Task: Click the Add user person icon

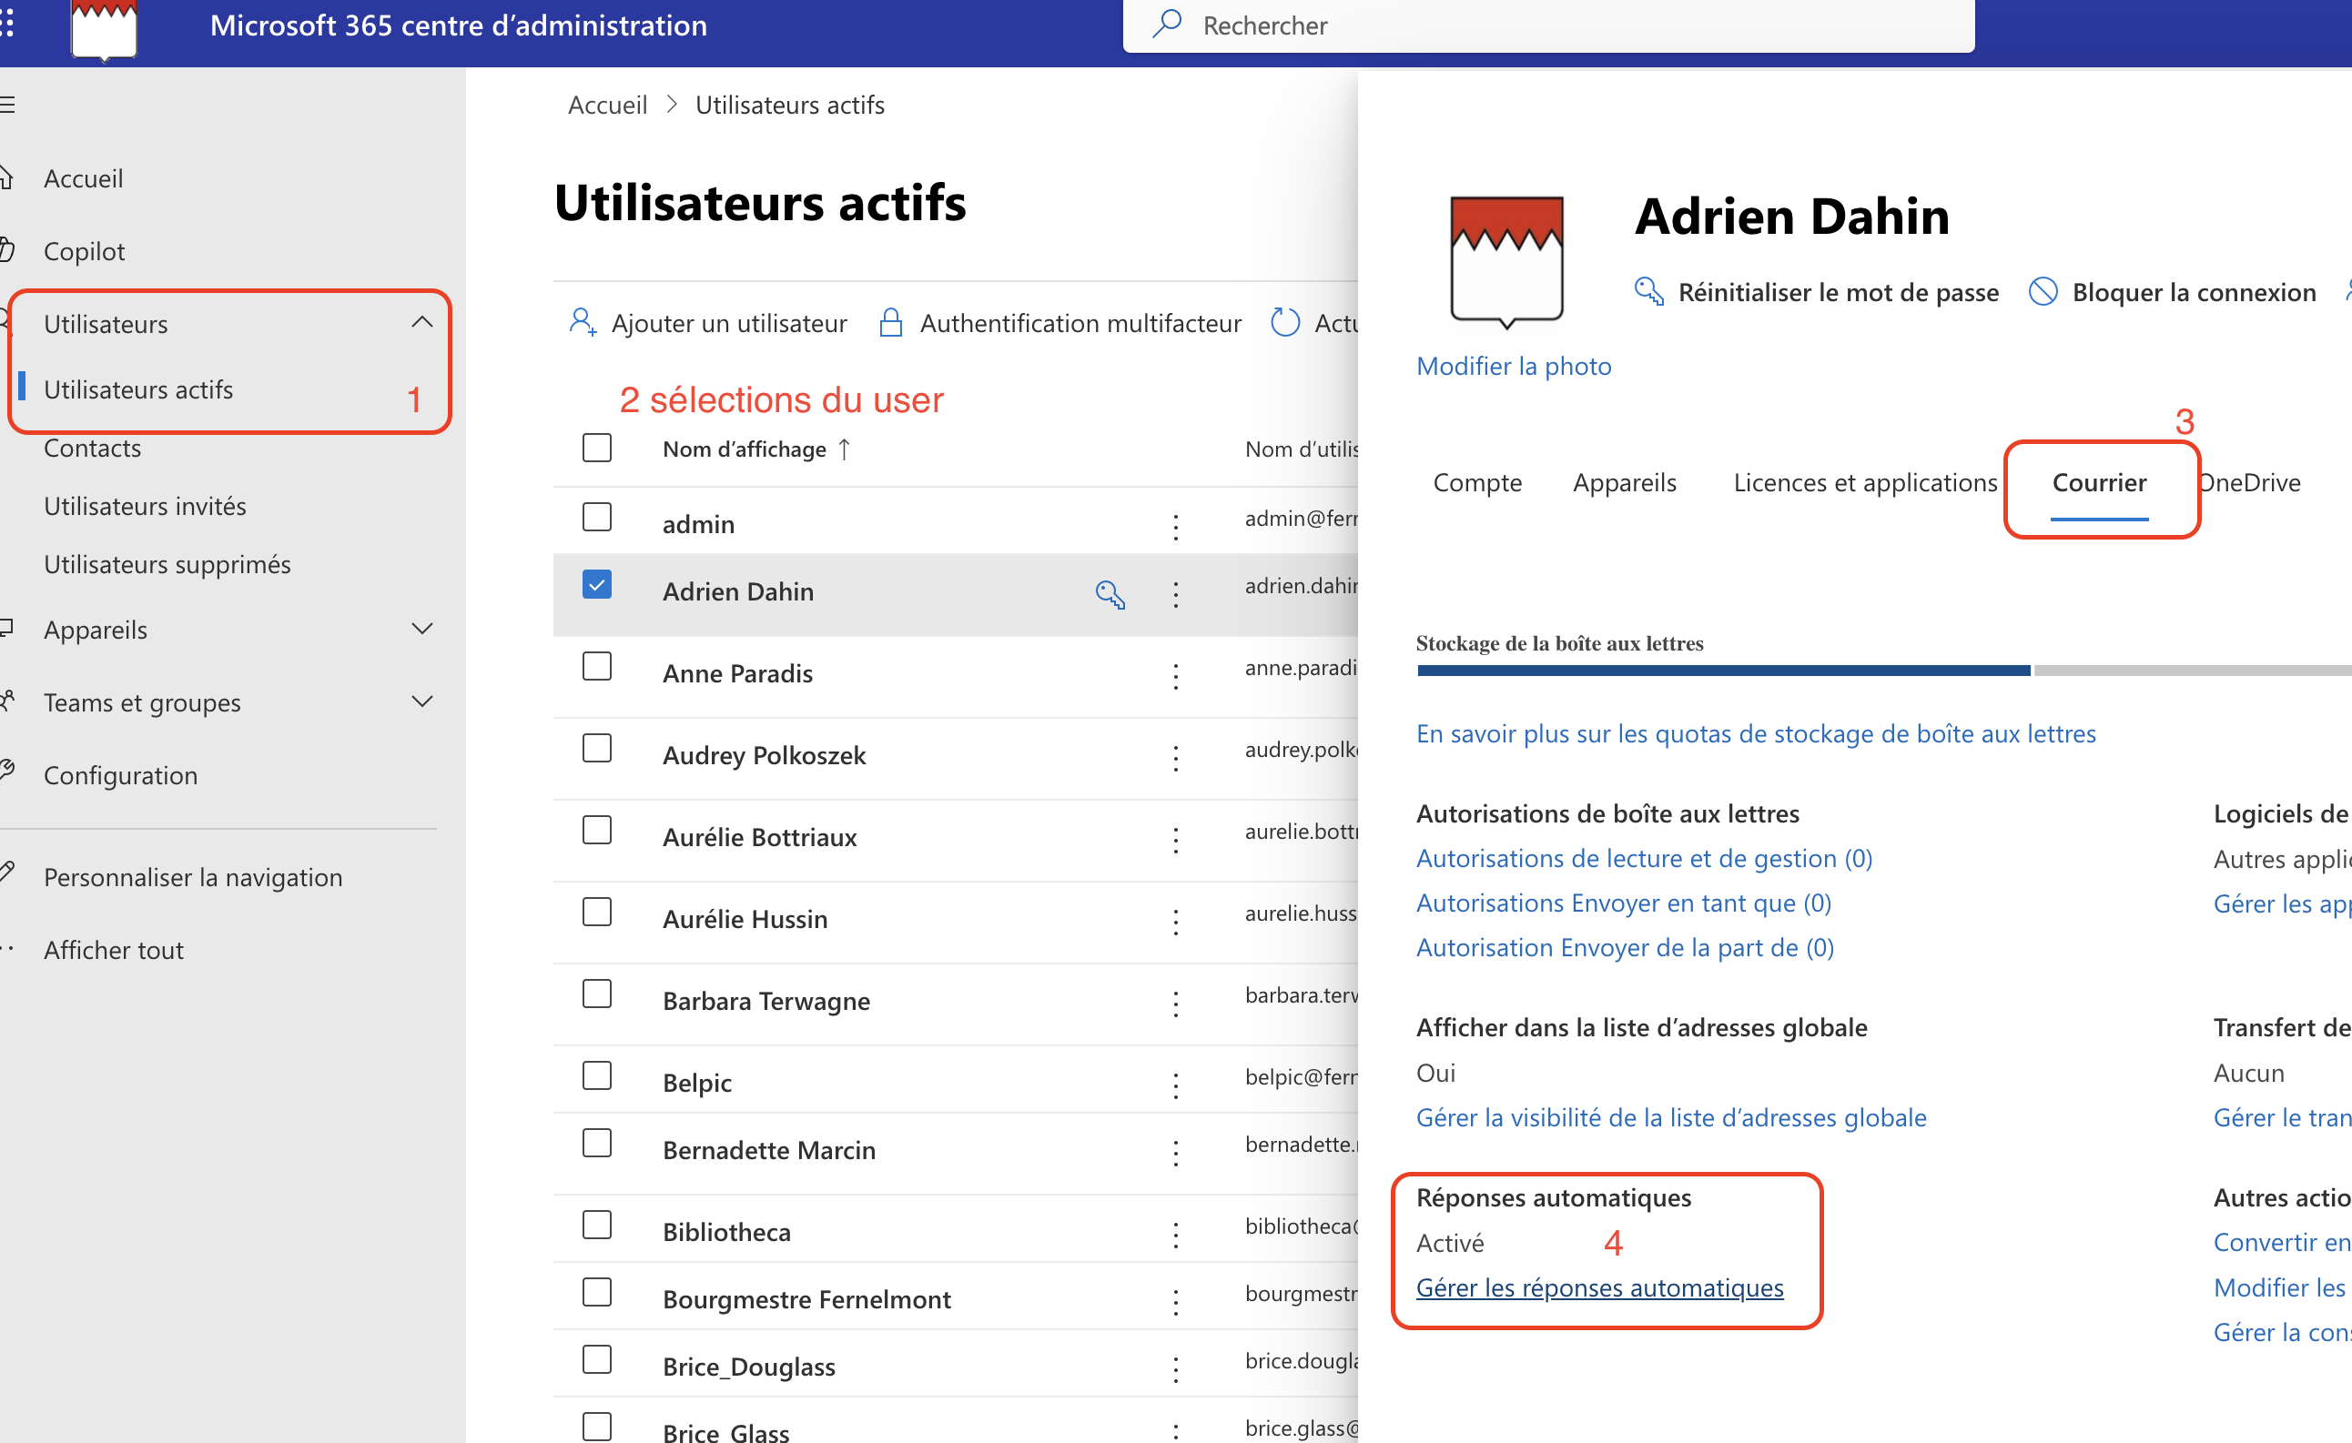Action: click(x=582, y=323)
